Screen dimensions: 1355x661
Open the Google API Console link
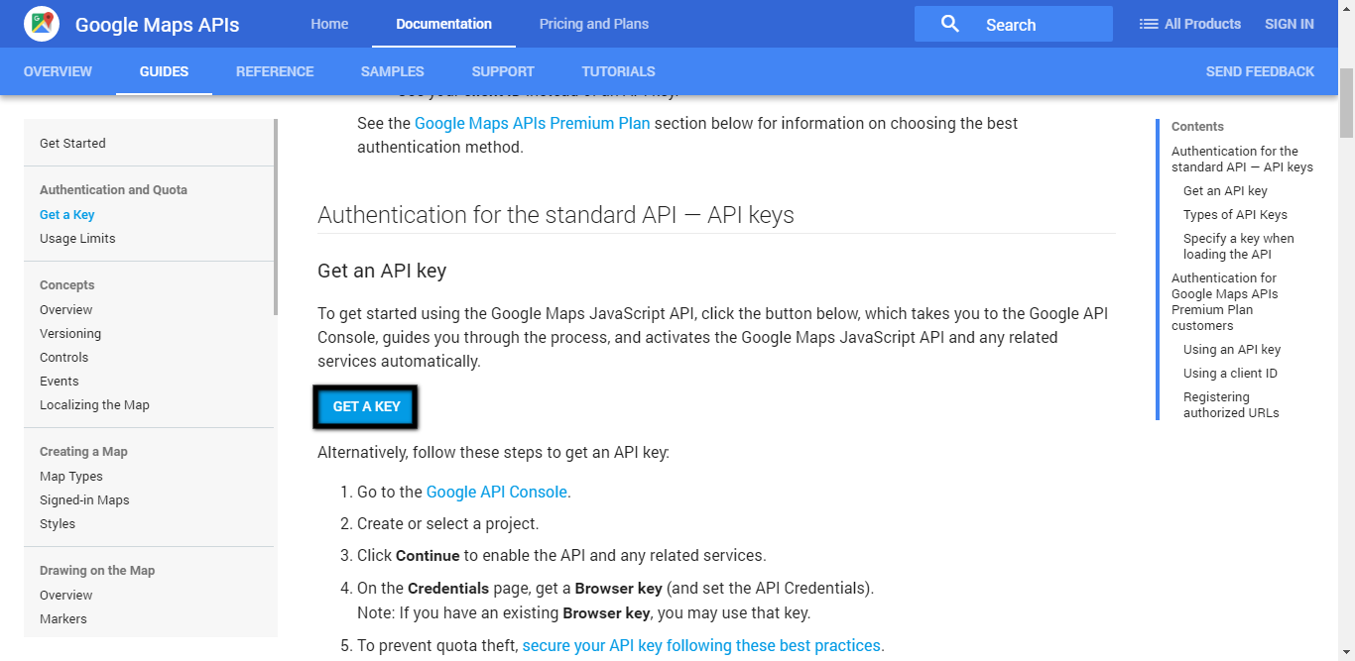coord(497,492)
